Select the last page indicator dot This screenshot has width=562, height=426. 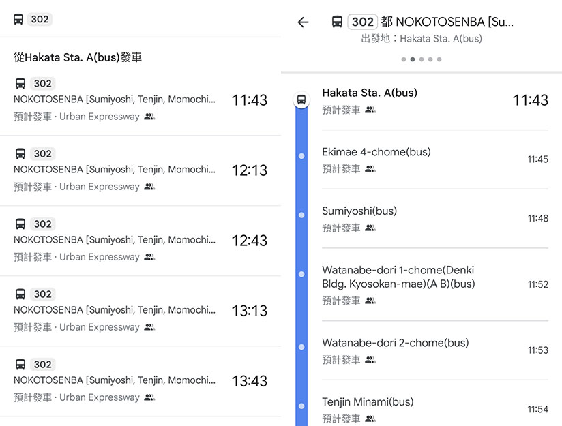pyautogui.click(x=439, y=59)
